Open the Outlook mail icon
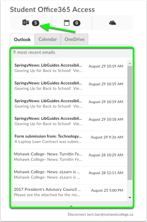 pos(26,23)
